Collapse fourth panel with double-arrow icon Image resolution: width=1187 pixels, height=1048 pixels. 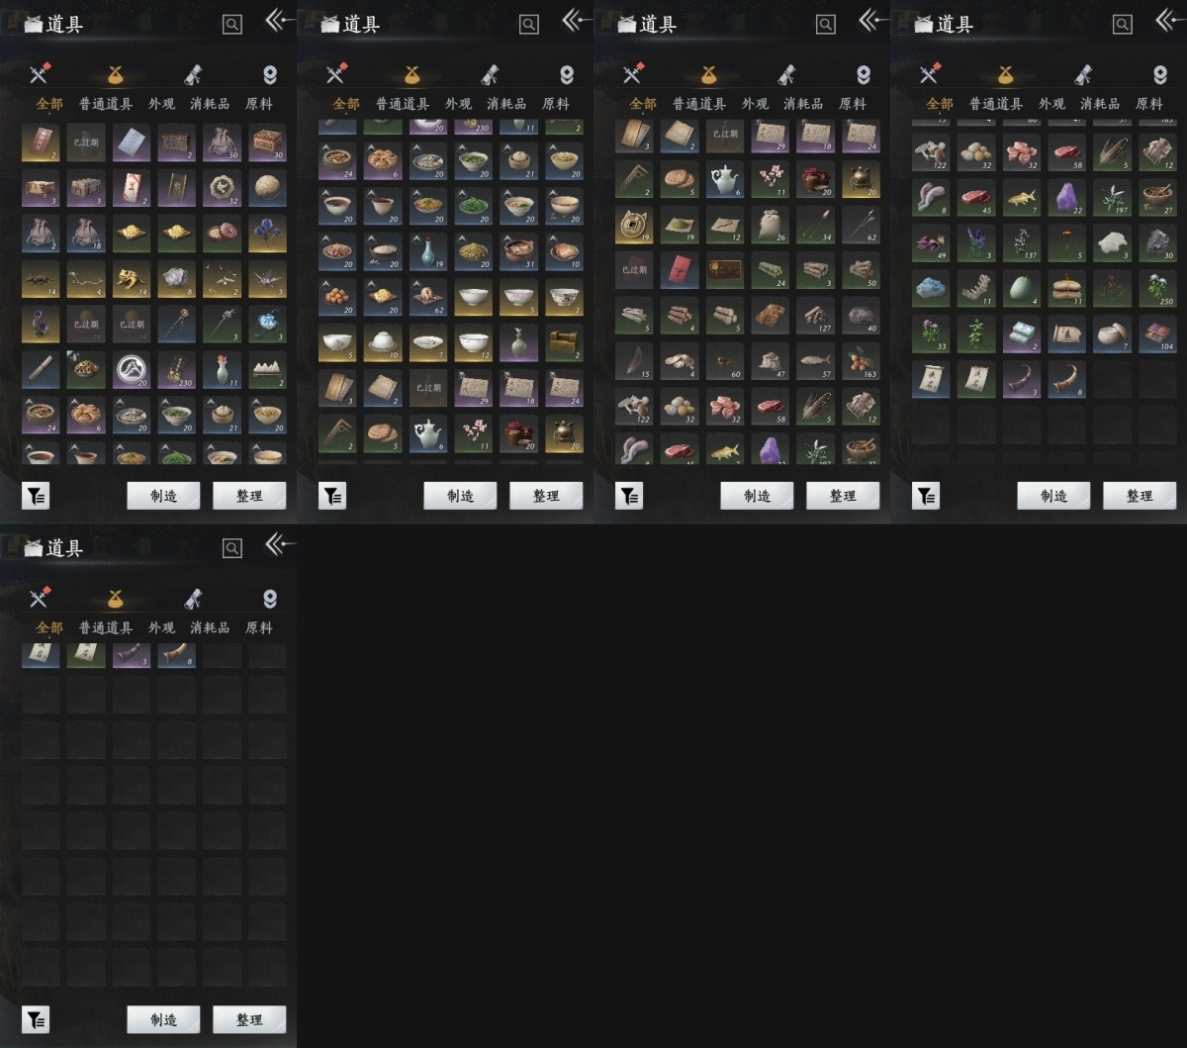click(x=1170, y=21)
